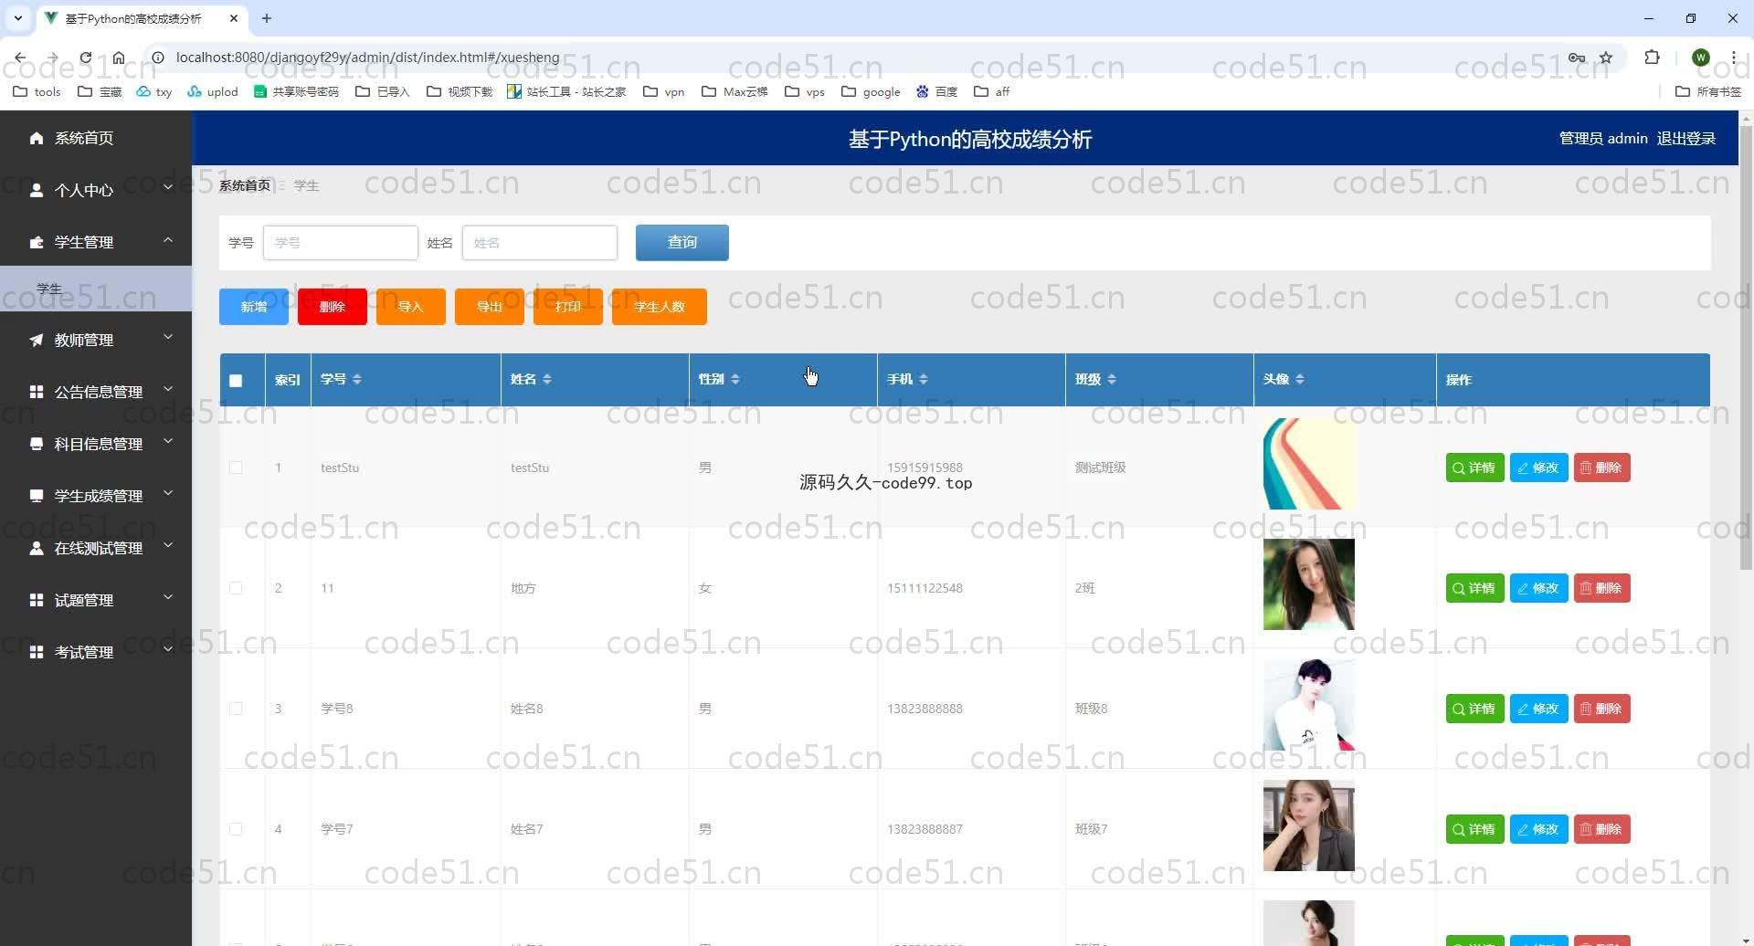Expand the 试题管理 menu chevron
This screenshot has height=946, width=1754.
pyautogui.click(x=168, y=597)
